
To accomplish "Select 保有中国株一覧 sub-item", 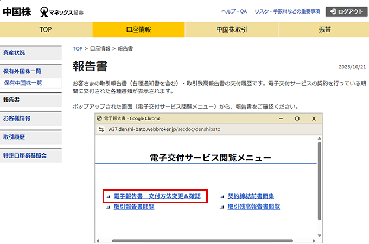I will coord(31,83).
